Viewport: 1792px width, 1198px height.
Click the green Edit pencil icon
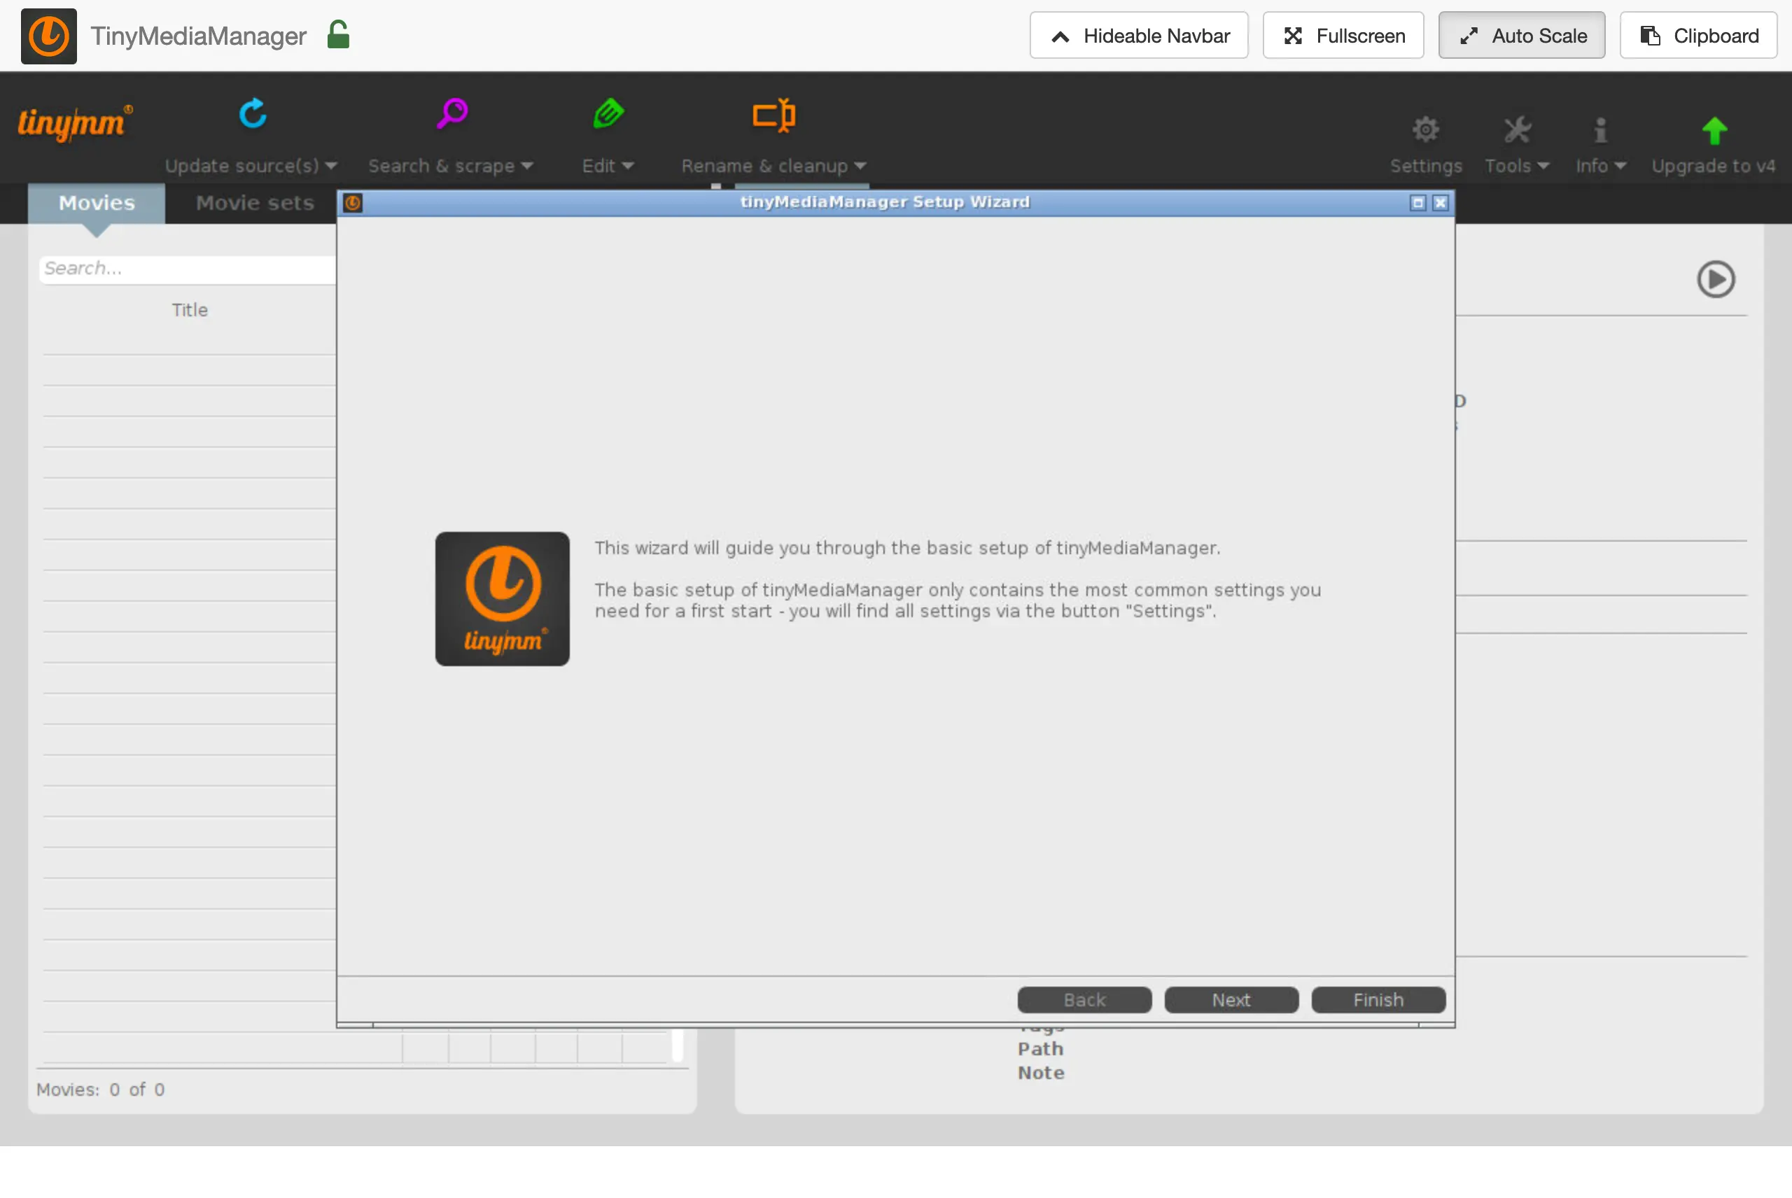608,115
